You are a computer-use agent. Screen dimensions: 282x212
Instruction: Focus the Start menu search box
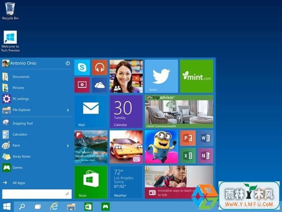(x=37, y=194)
